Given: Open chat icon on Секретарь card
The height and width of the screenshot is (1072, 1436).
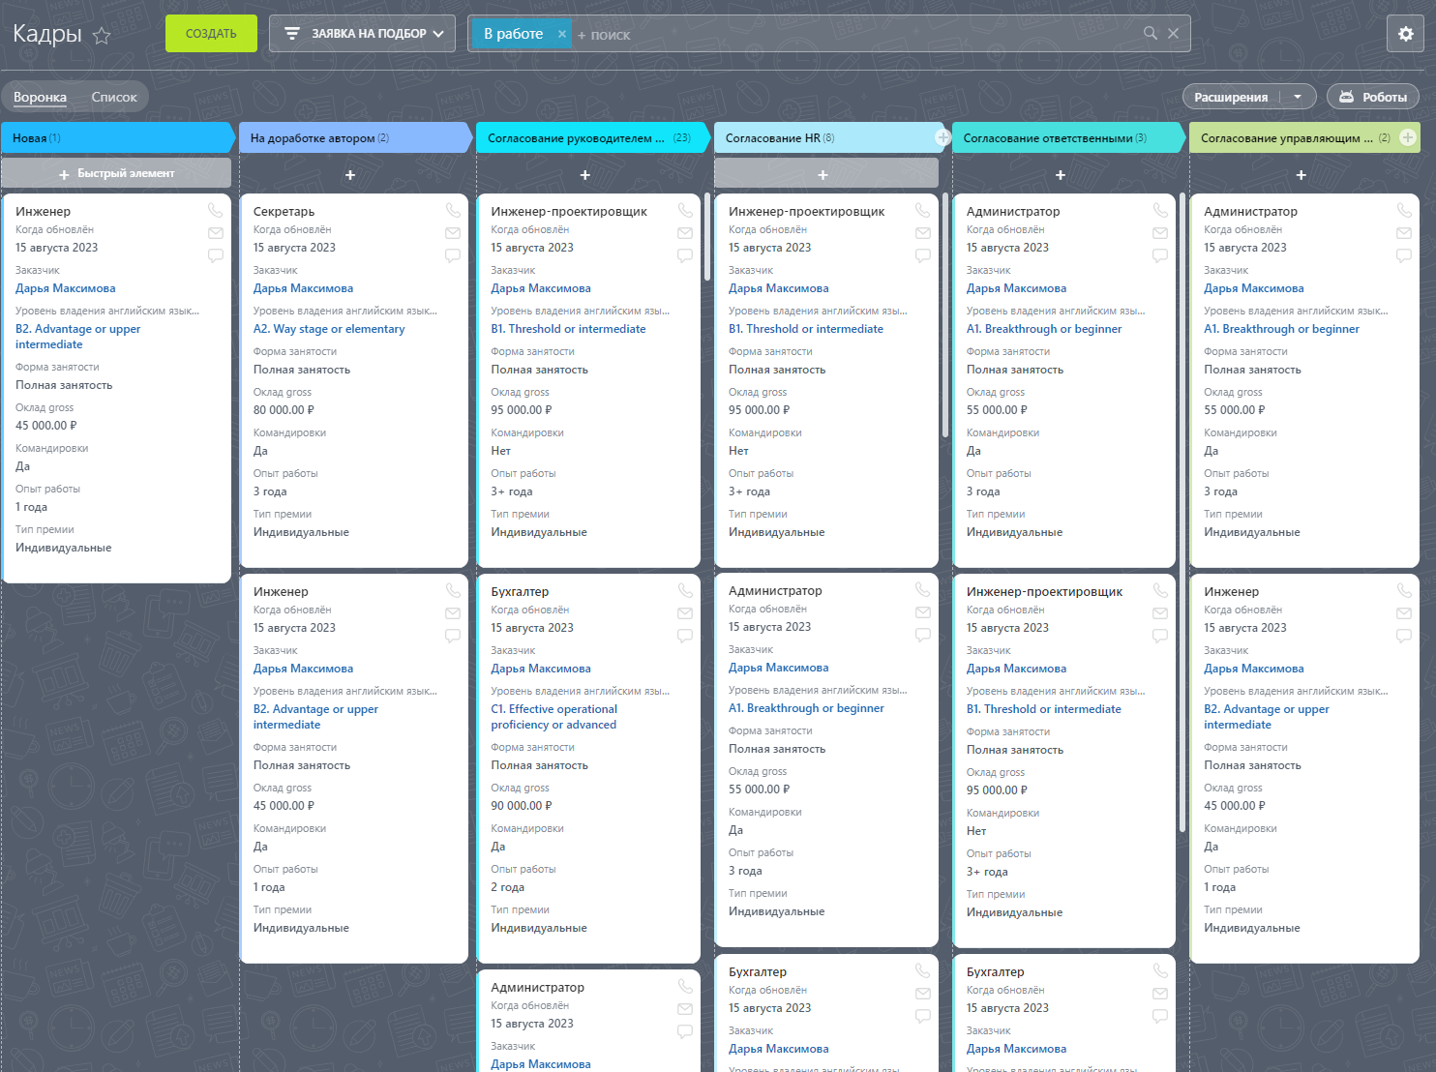Looking at the screenshot, I should (453, 255).
